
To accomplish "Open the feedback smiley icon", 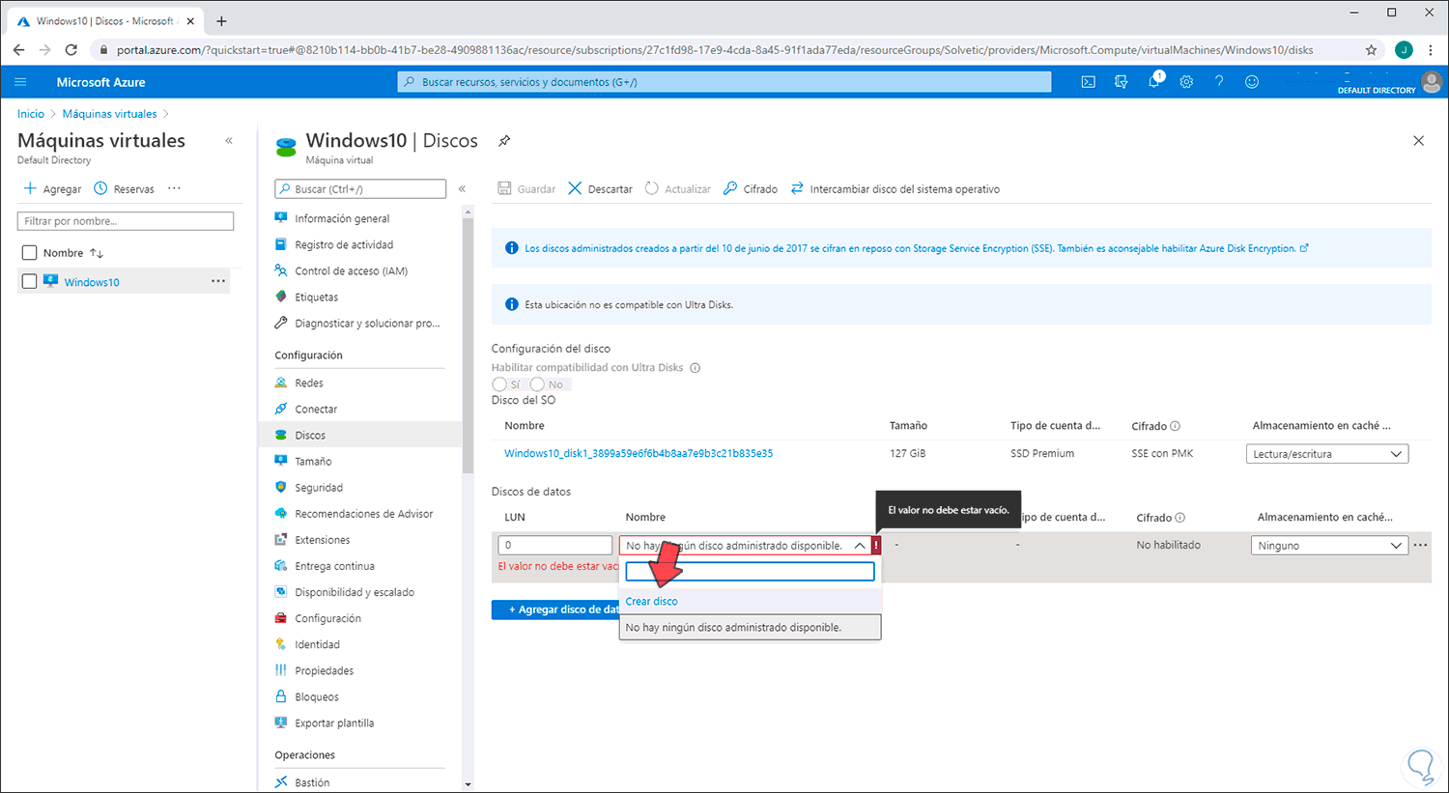I will [x=1252, y=82].
